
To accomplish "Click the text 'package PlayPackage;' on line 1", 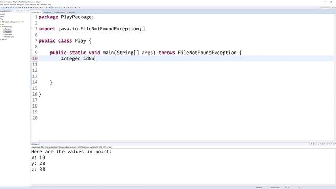I will 67,17.
